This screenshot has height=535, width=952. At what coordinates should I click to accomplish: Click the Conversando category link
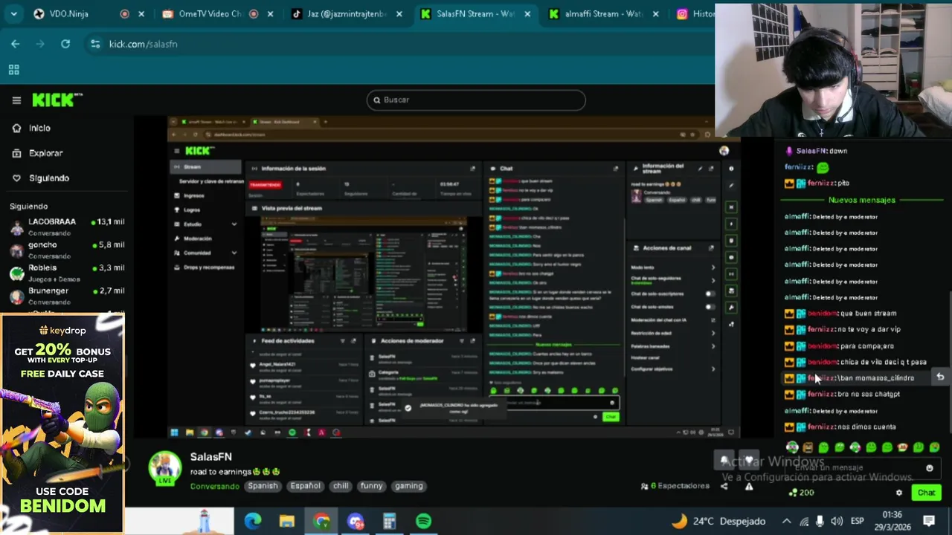click(x=214, y=486)
